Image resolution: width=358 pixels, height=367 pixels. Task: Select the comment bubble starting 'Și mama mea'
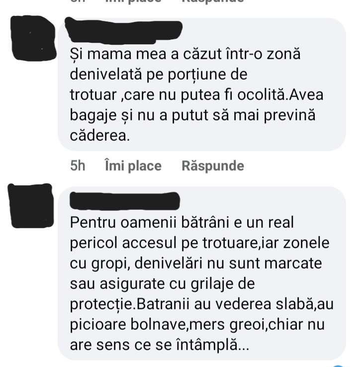pyautogui.click(x=202, y=84)
